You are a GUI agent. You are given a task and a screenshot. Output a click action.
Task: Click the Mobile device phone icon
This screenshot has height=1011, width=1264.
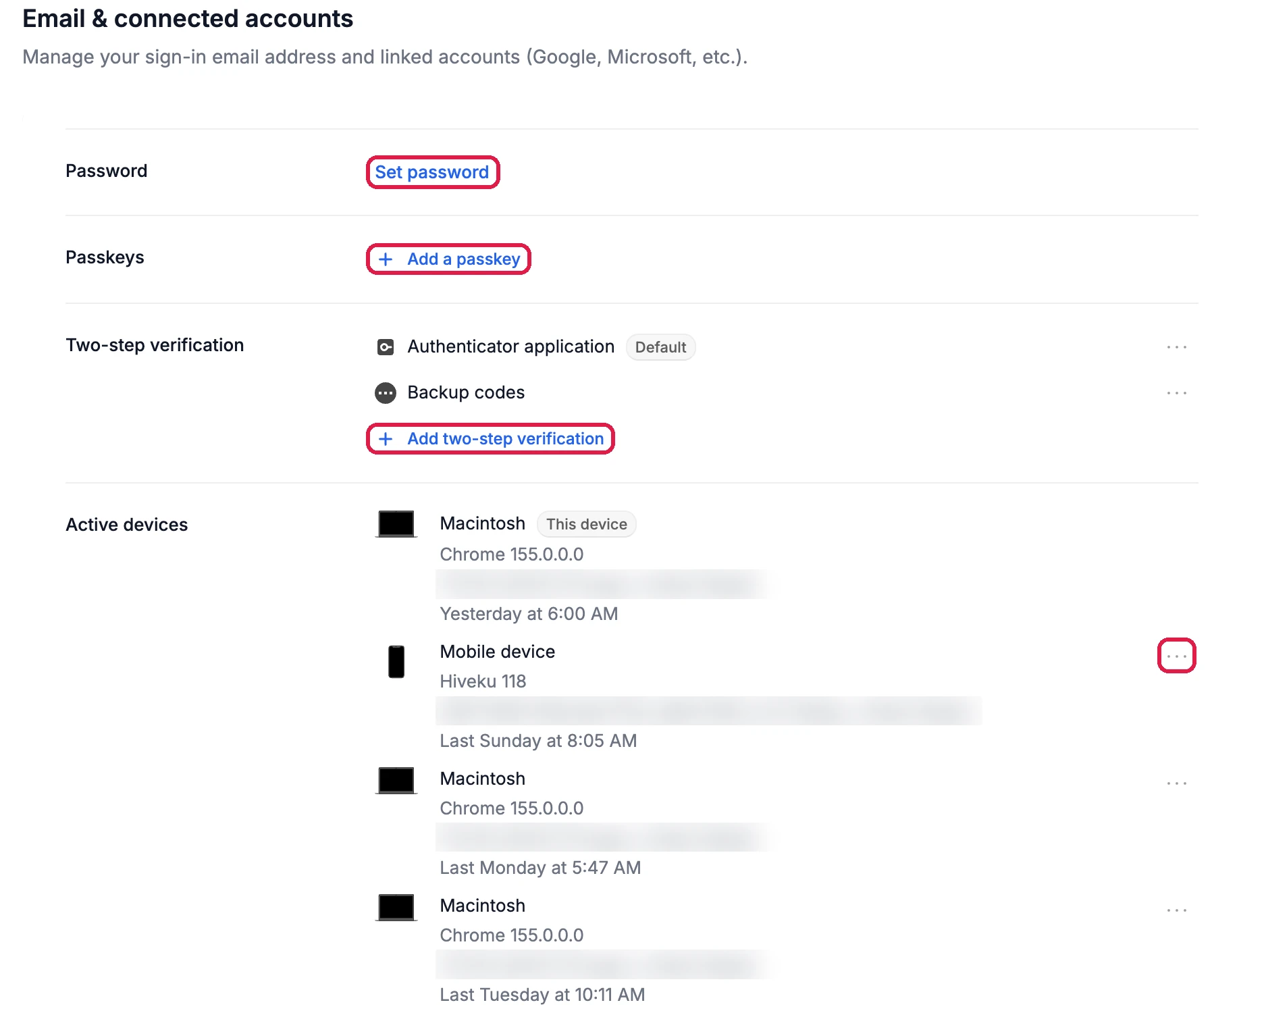396,662
